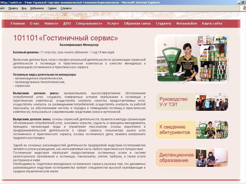The image size is (246, 184).
Task: Open the Обратная связь nav link
Action: [x=137, y=23]
